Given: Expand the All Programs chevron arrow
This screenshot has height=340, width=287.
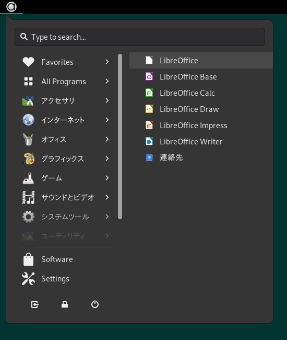Looking at the screenshot, I should [107, 81].
